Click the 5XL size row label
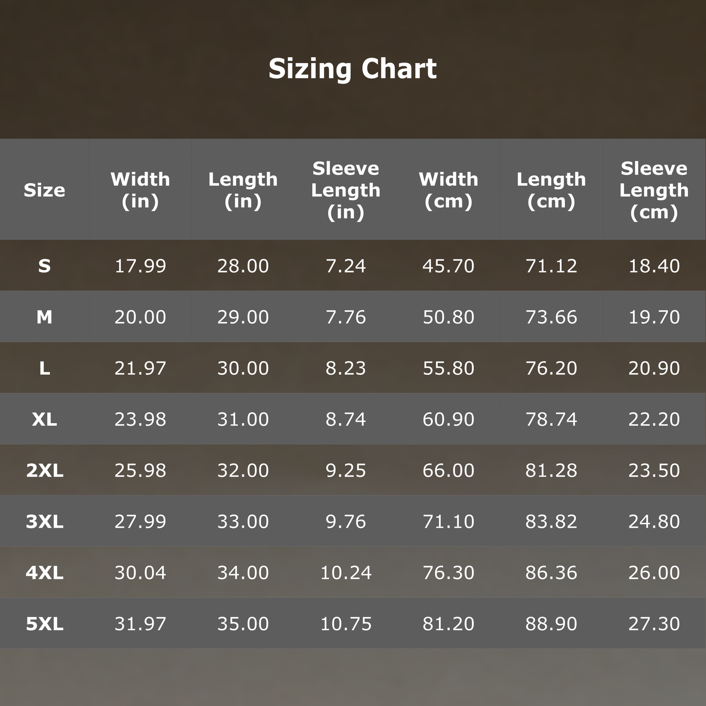Screen dimensions: 706x706 click(x=44, y=624)
